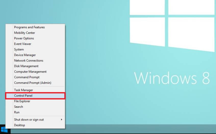Choose Network Connections
This screenshot has height=134, width=216.
35,61
